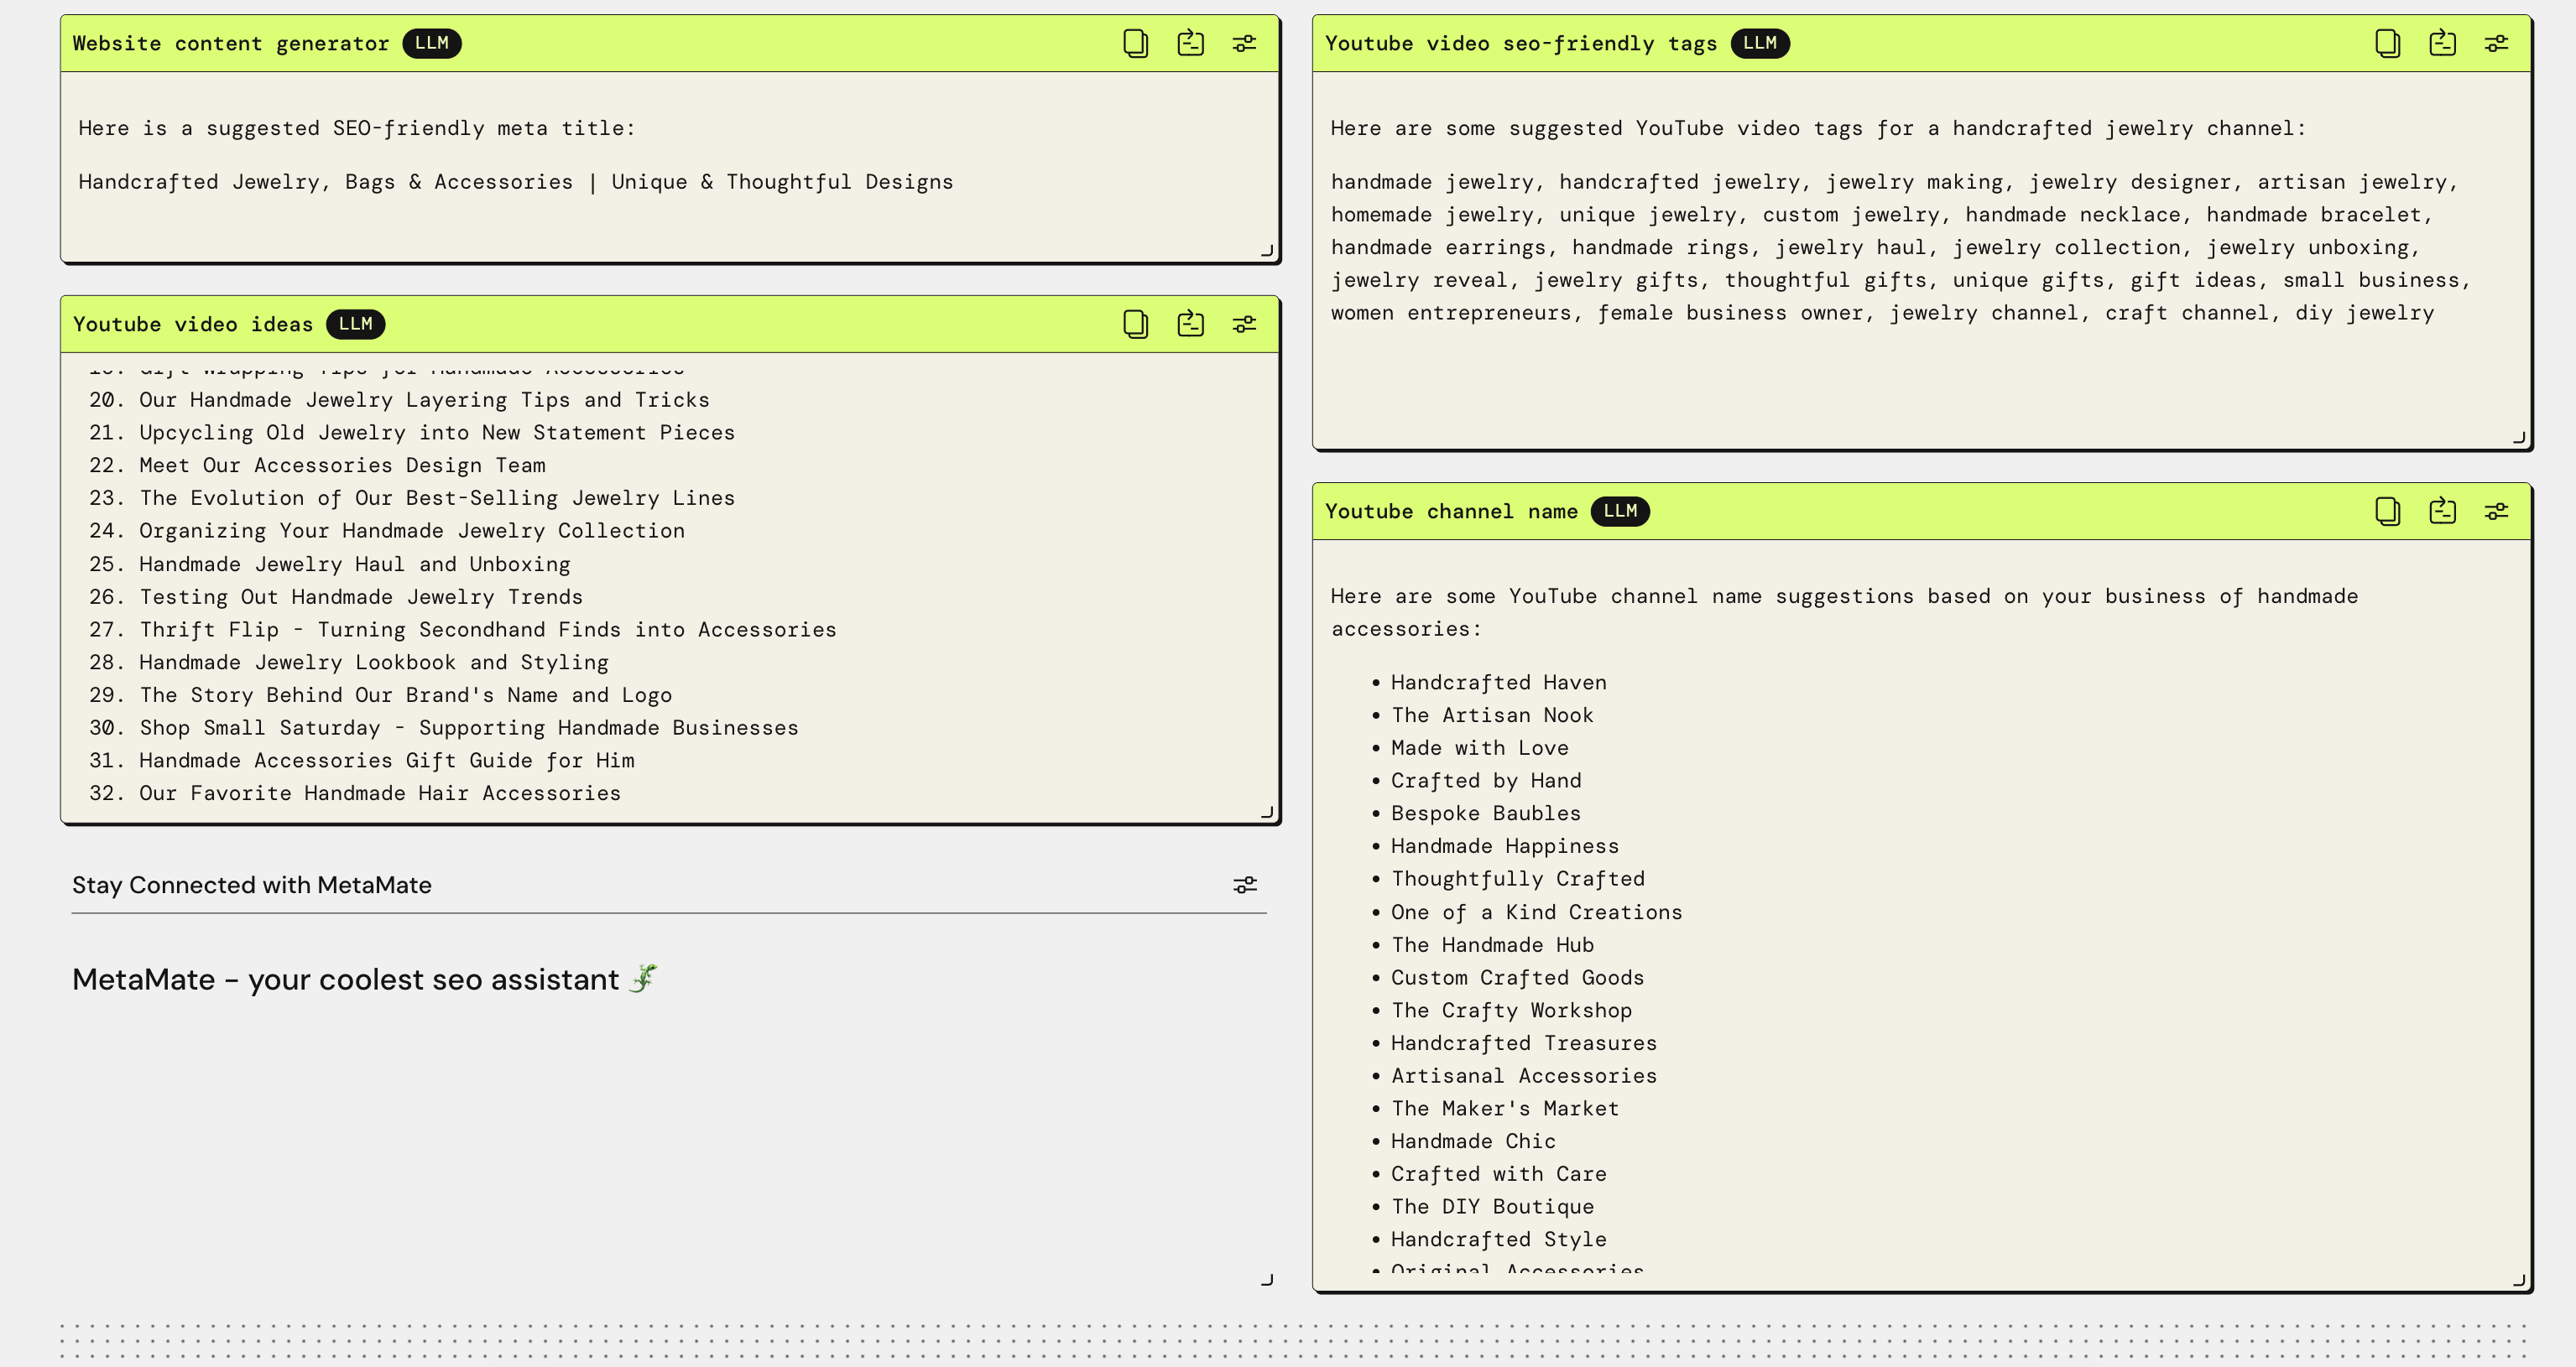Copy the Youtube channel name output
This screenshot has height=1367, width=2576.
pyautogui.click(x=2387, y=511)
